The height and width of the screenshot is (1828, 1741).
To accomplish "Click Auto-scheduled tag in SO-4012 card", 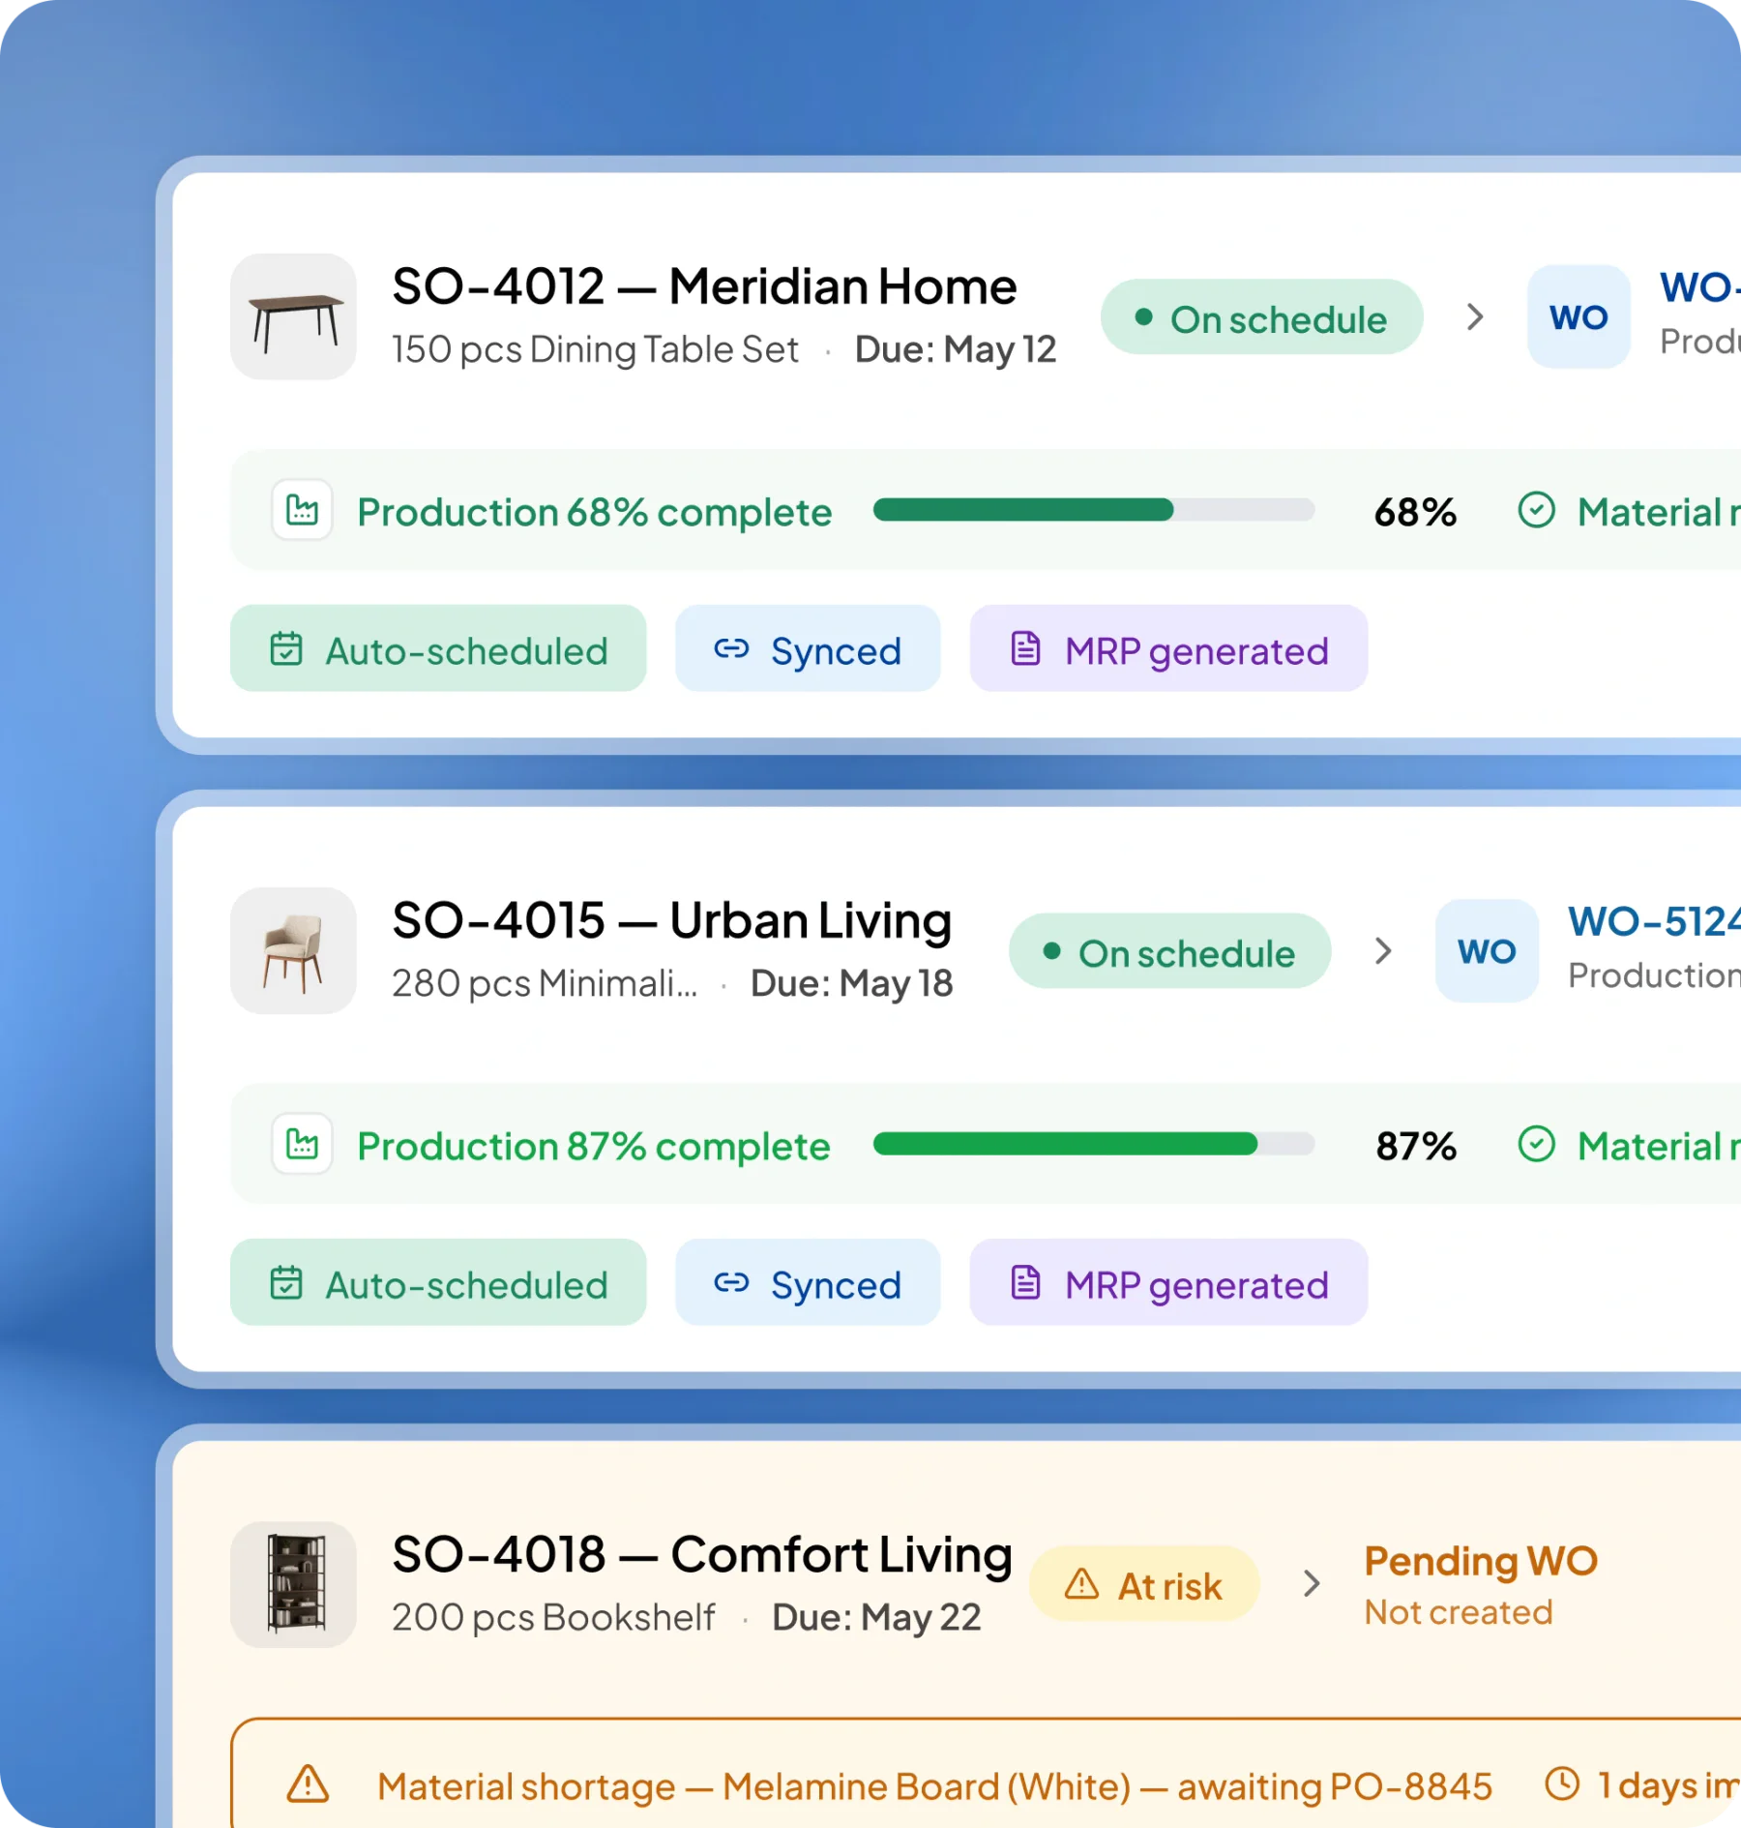I will 438,648.
